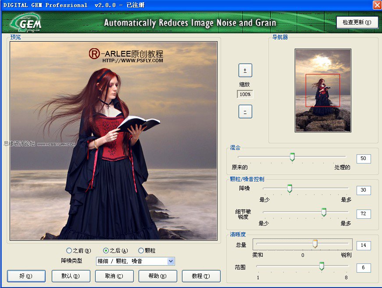The width and height of the screenshot is (382, 288).
Task: Click the 缩放 zoom label
Action: coord(245,84)
